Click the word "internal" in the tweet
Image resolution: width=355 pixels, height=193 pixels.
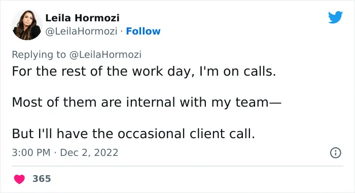pyautogui.click(x=151, y=102)
